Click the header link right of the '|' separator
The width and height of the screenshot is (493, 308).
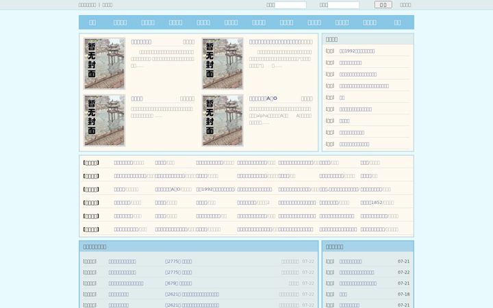(108, 5)
